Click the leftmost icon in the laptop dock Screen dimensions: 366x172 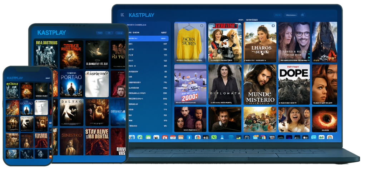(x=132, y=137)
